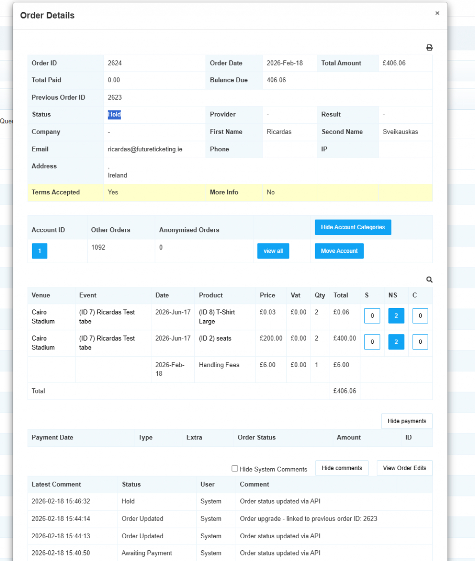The height and width of the screenshot is (561, 475).
Task: Click the view all button
Action: point(273,251)
